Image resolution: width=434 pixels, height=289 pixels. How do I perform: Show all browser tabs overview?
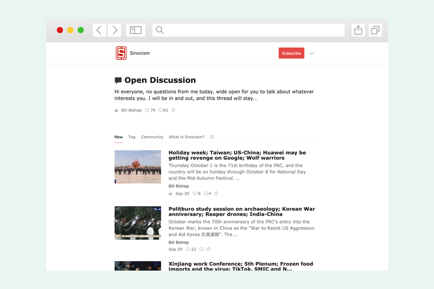coord(375,30)
